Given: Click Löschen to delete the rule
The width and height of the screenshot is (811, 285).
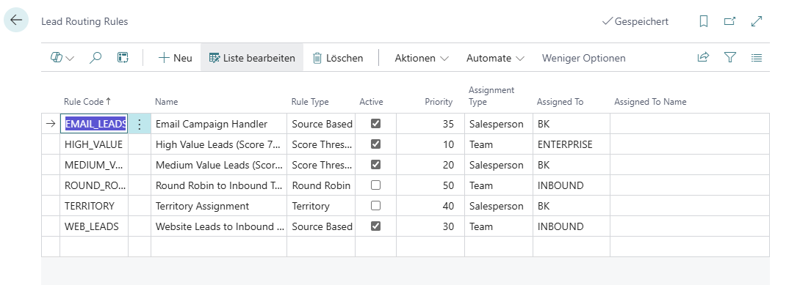Looking at the screenshot, I should click(338, 58).
